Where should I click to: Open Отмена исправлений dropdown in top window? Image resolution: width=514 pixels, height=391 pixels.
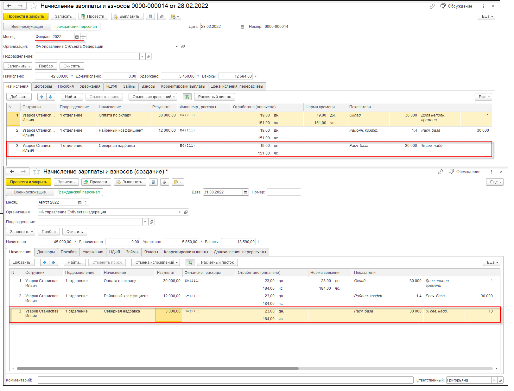click(x=153, y=97)
